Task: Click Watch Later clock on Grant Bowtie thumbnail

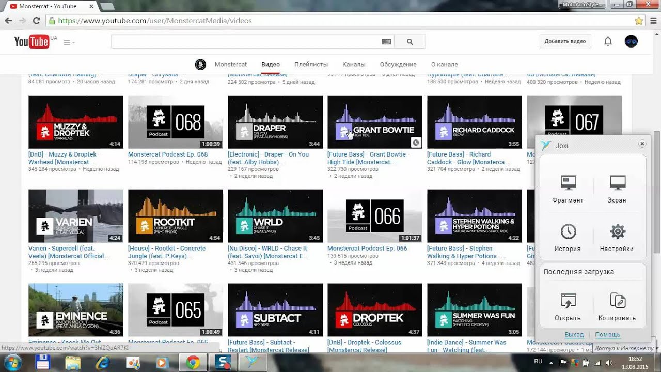Action: click(416, 143)
